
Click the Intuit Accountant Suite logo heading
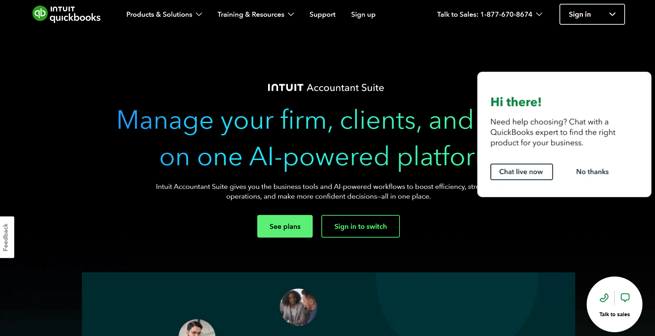pyautogui.click(x=326, y=88)
